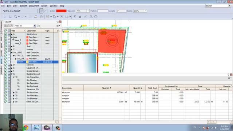This screenshot has height=131, width=233.
Task: Click the third small Takeoff panel toolbar button
Action: pos(11,26)
